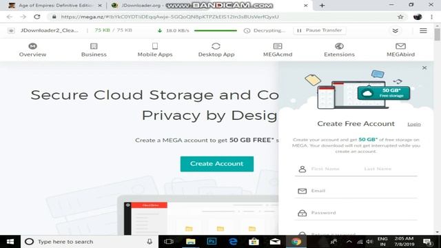View site security lock info
This screenshot has height=248, width=441.
coord(54,17)
